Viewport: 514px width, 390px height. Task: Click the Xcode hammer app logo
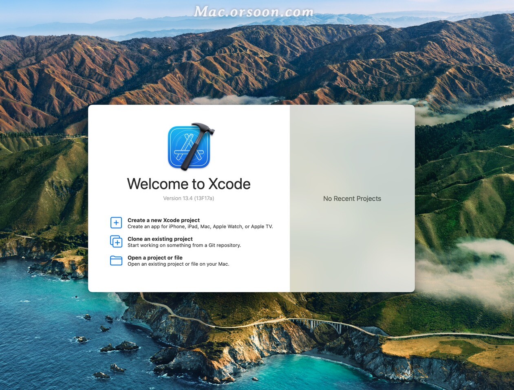pos(188,148)
